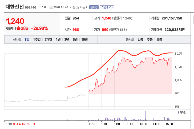Click the 선차트 label
This screenshot has height=129, width=194.
(17, 39)
